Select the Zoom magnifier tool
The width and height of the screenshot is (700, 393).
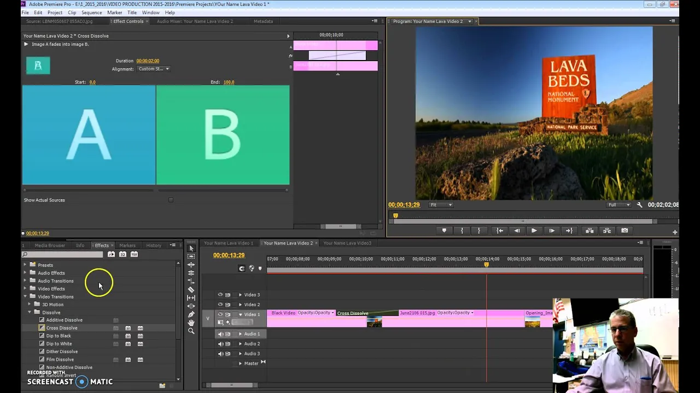[191, 331]
